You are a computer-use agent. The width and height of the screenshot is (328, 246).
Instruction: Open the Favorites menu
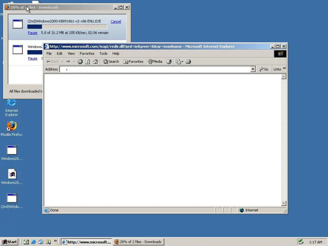click(x=87, y=53)
